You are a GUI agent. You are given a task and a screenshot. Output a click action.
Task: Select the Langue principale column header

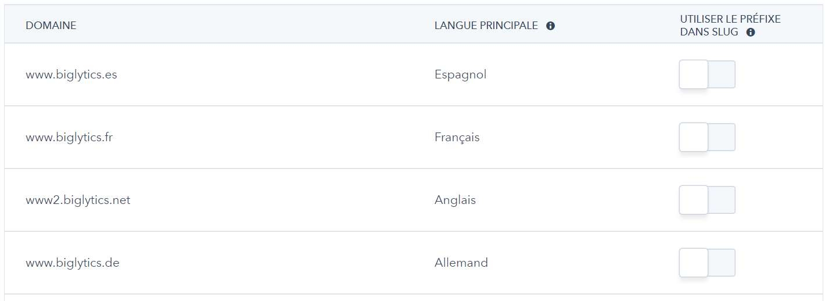[x=486, y=26]
